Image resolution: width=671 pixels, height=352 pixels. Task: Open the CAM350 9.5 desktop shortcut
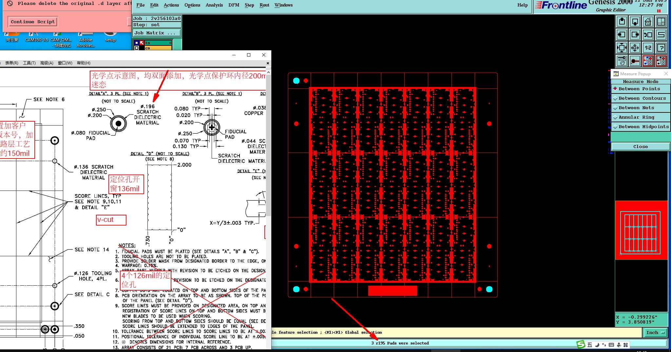(x=36, y=37)
